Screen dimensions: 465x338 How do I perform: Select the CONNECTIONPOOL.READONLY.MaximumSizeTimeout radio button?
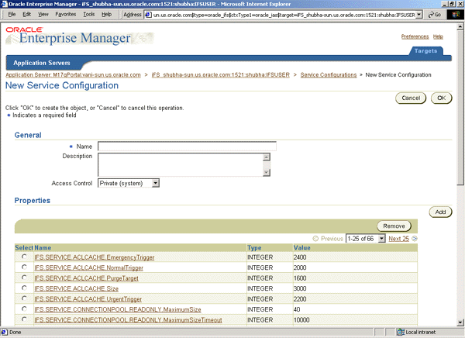(x=24, y=319)
